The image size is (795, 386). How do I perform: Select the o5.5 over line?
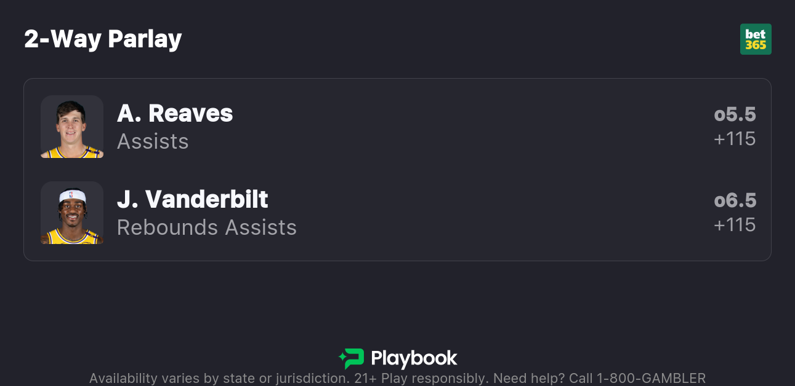click(x=735, y=115)
